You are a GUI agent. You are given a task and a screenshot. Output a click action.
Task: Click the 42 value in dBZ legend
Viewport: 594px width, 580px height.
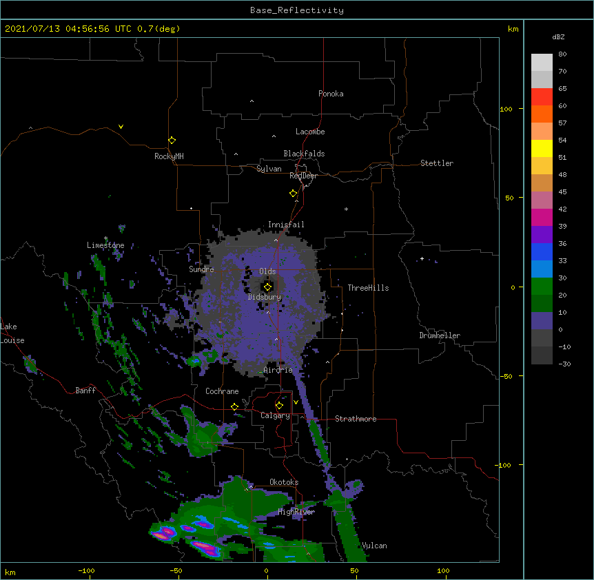(562, 209)
